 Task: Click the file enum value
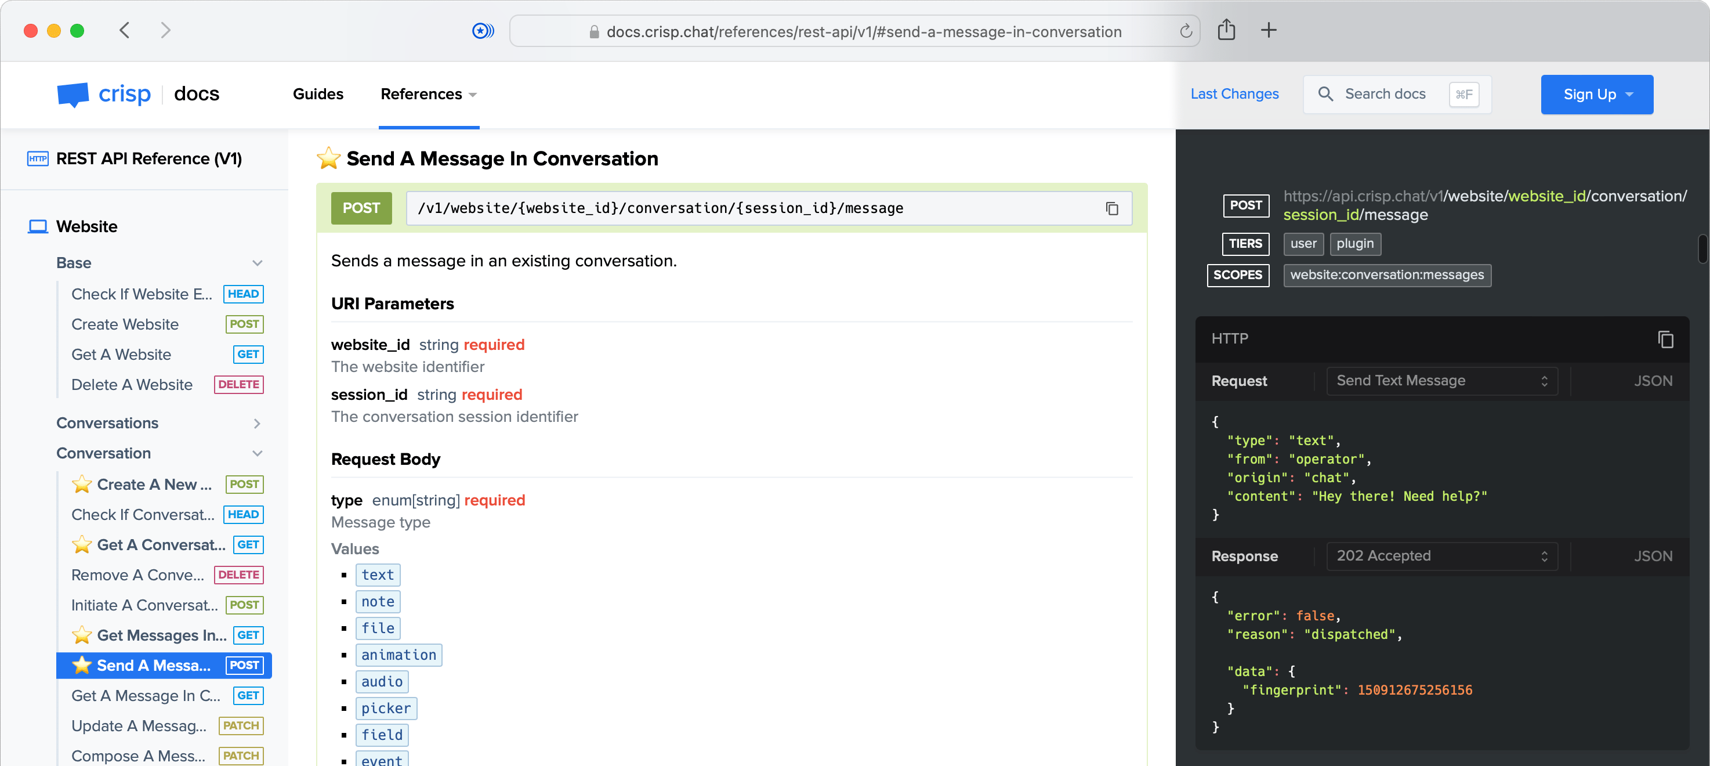(378, 628)
